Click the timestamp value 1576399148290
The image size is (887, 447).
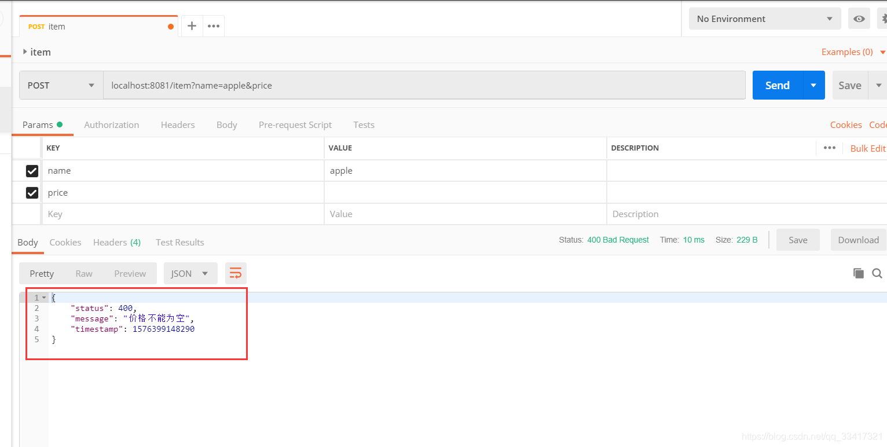point(164,329)
